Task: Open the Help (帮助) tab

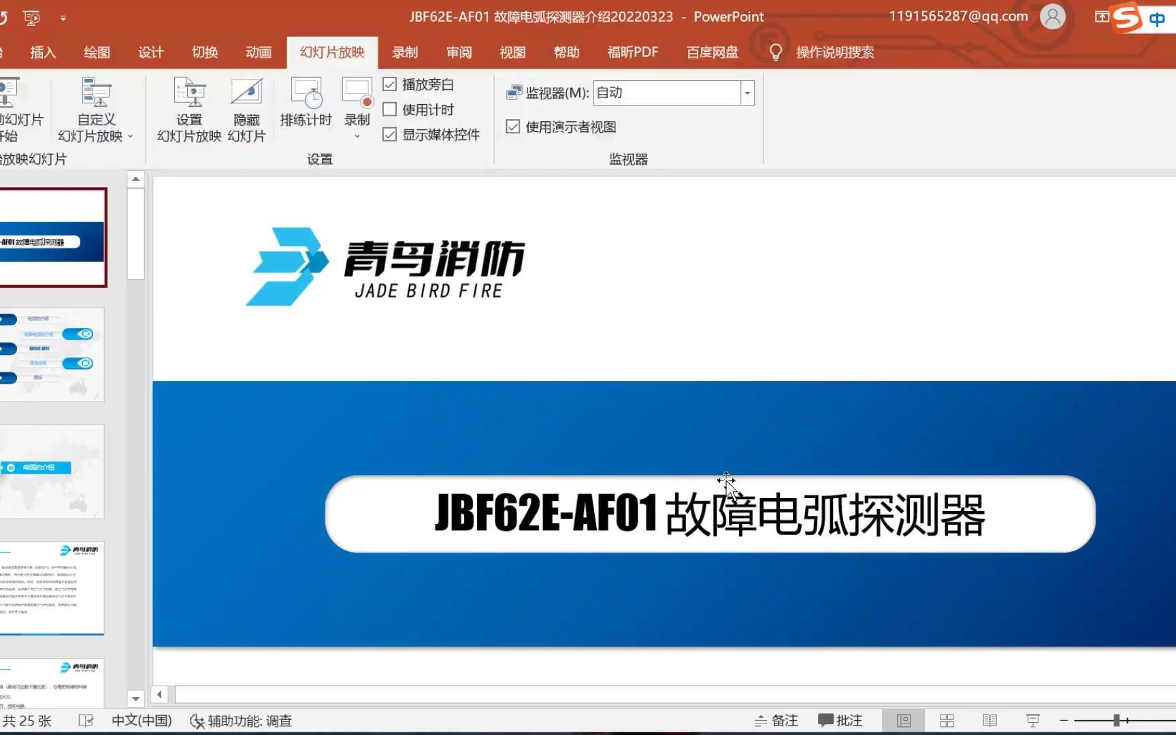Action: 566,52
